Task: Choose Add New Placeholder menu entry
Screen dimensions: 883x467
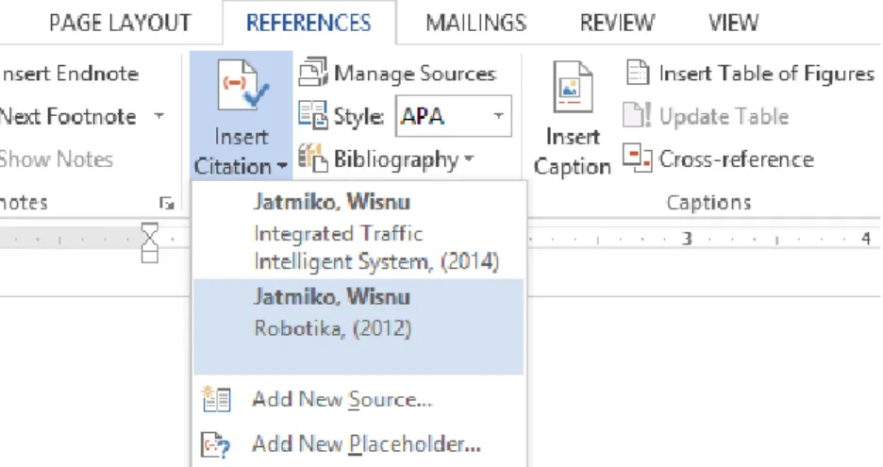Action: click(x=358, y=444)
